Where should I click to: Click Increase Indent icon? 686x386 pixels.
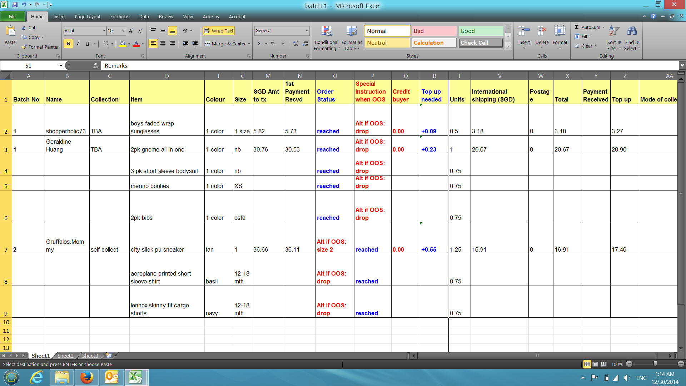click(195, 44)
